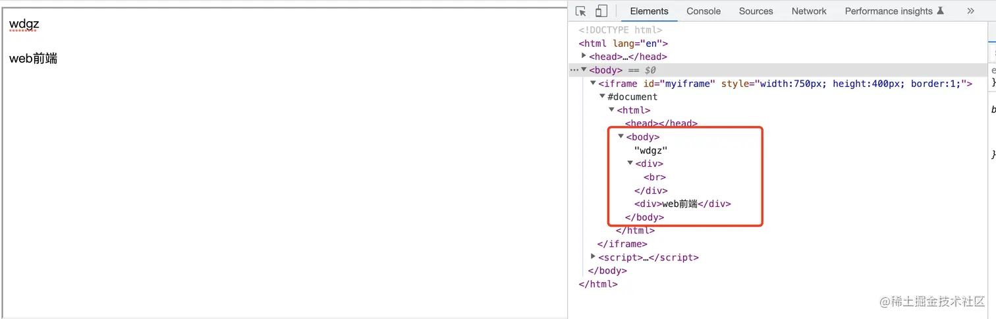Open the Sources tab

[x=756, y=11]
